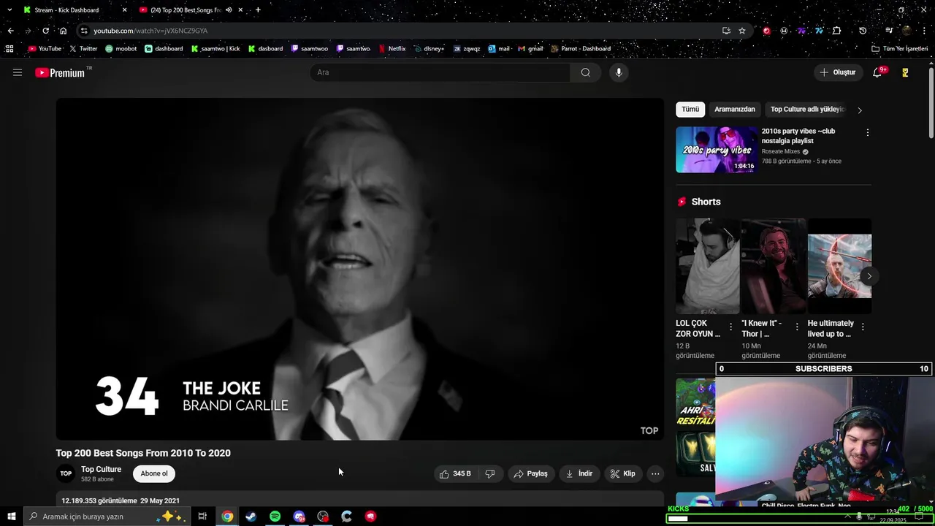
Task: Click the Windows Start button
Action: point(12,517)
